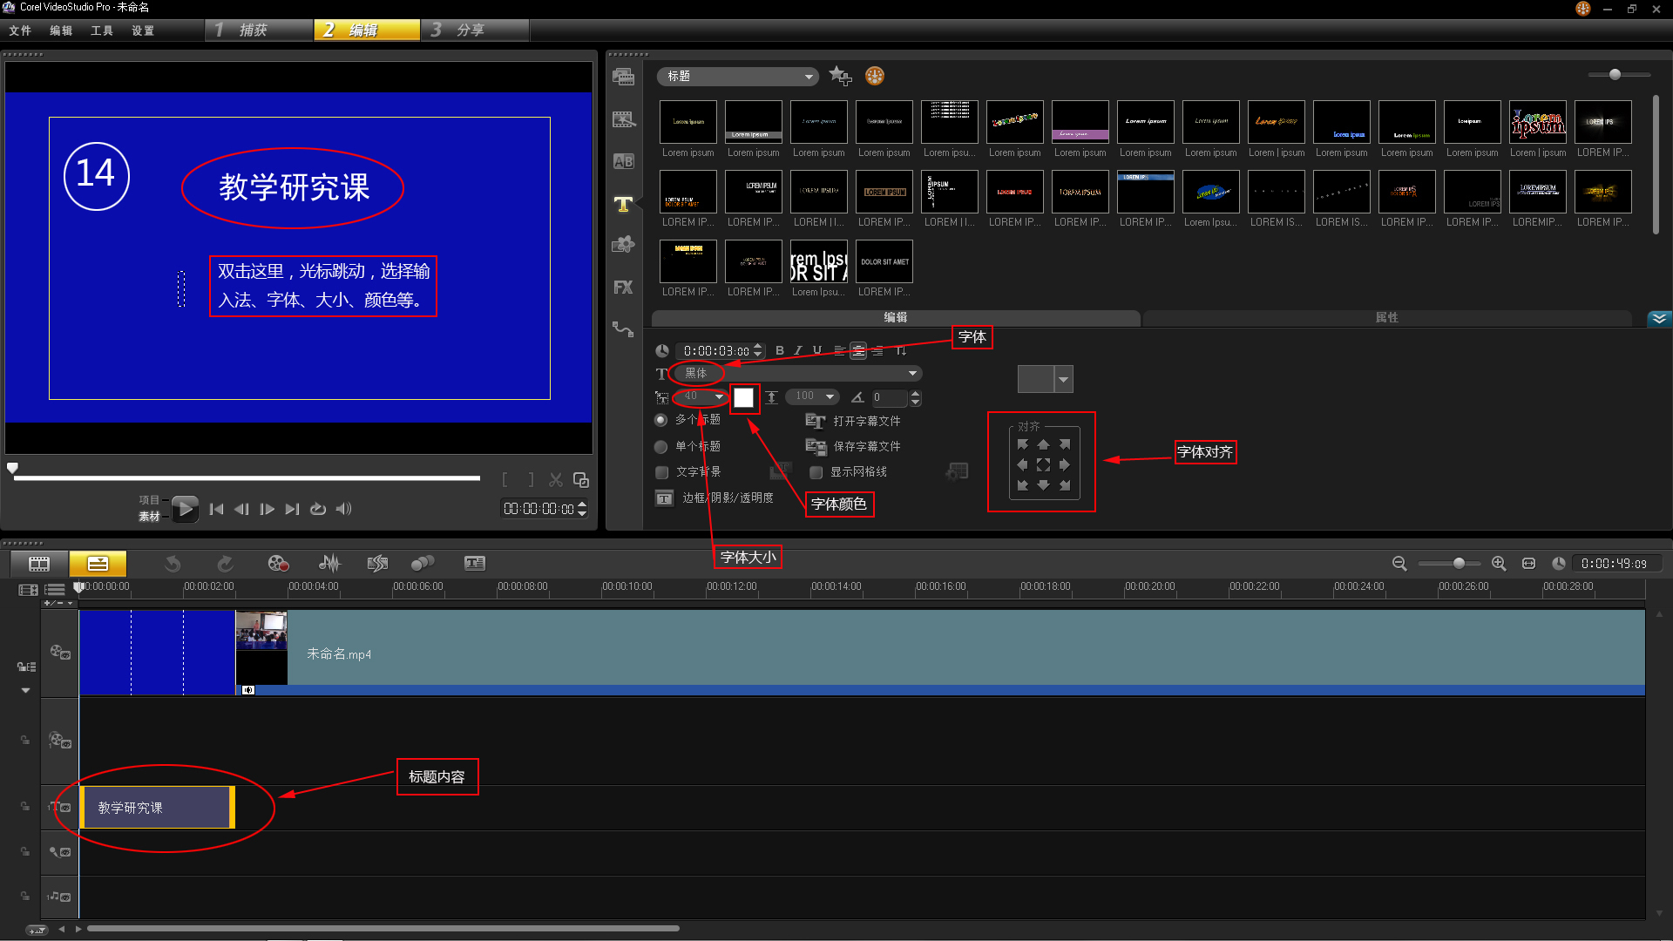Click the Bold formatting button
Image resolution: width=1673 pixels, height=941 pixels.
(x=780, y=350)
